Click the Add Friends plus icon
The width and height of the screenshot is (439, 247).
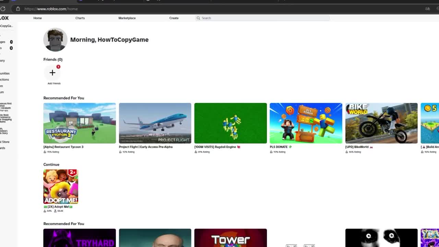[52, 73]
